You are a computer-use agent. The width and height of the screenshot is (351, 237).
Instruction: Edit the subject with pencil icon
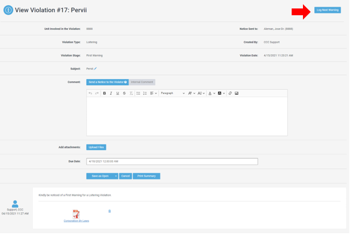[x=96, y=69]
